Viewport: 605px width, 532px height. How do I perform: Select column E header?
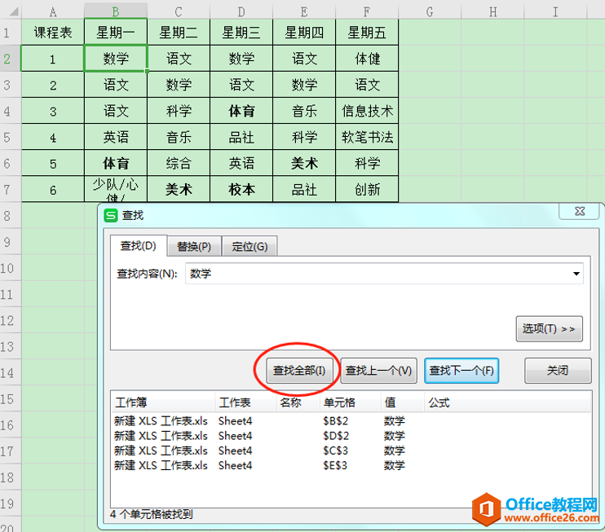[304, 11]
